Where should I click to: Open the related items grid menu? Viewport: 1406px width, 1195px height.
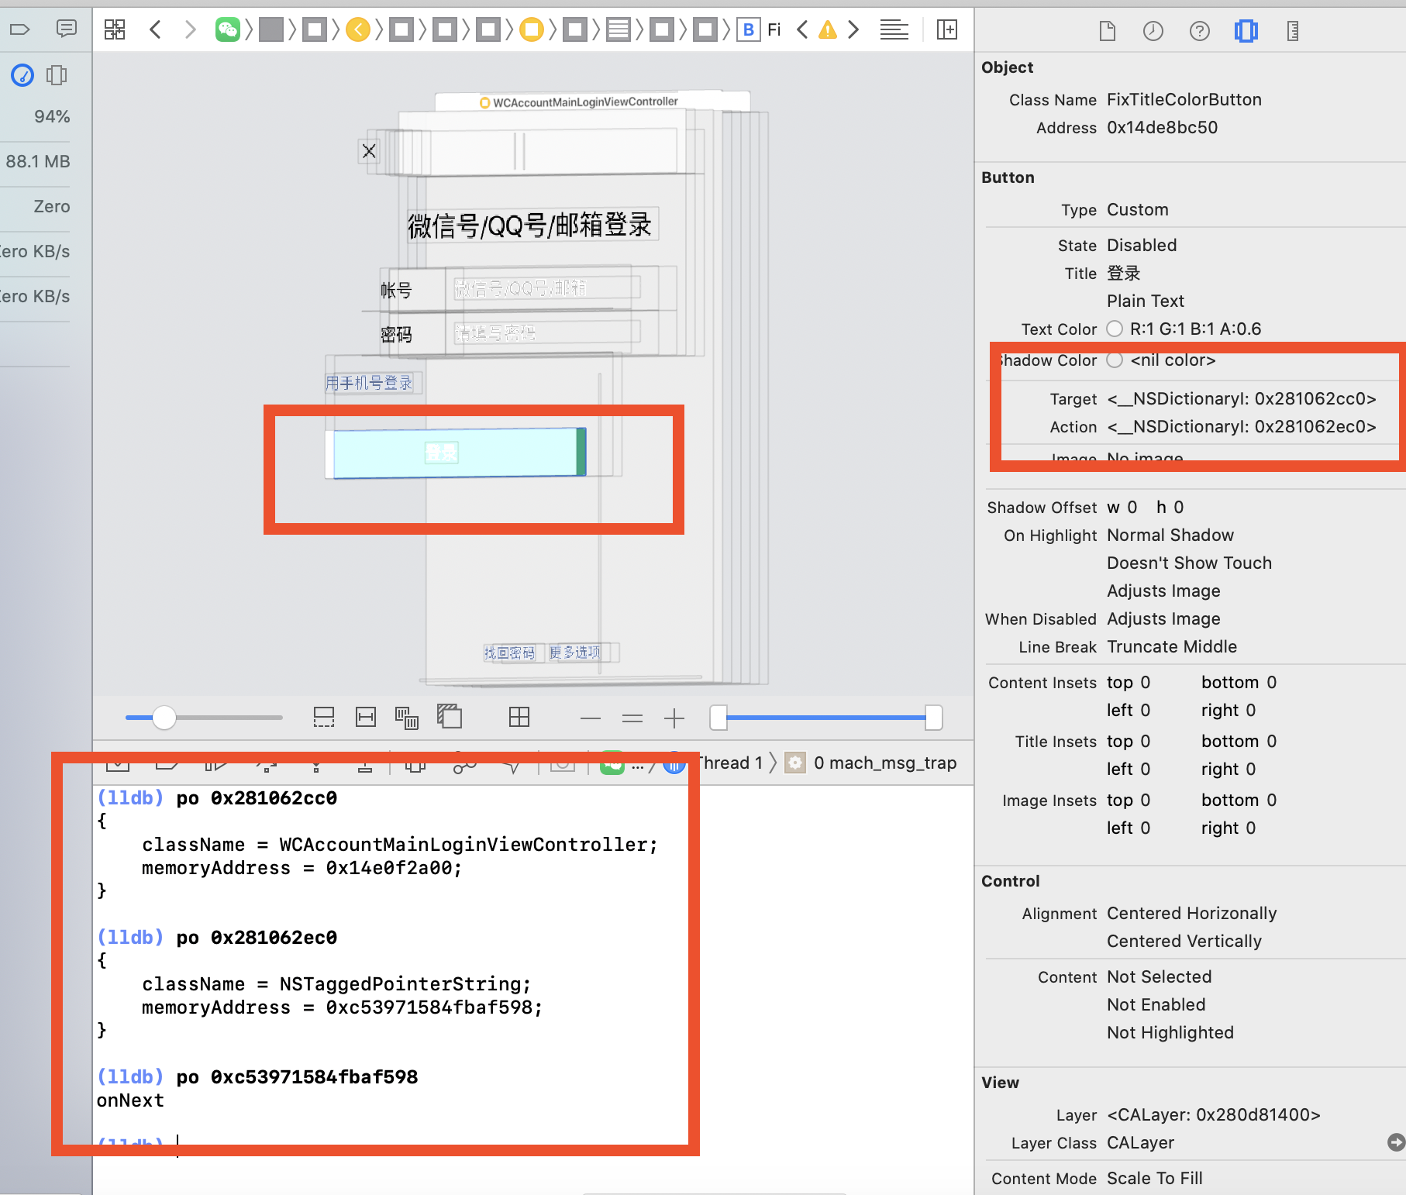pos(115,29)
